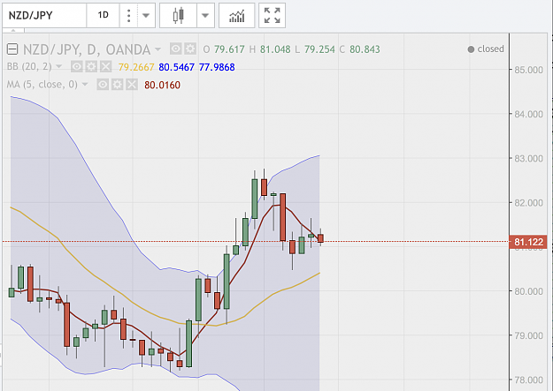Select the candlestick chart style icon

[x=179, y=16]
